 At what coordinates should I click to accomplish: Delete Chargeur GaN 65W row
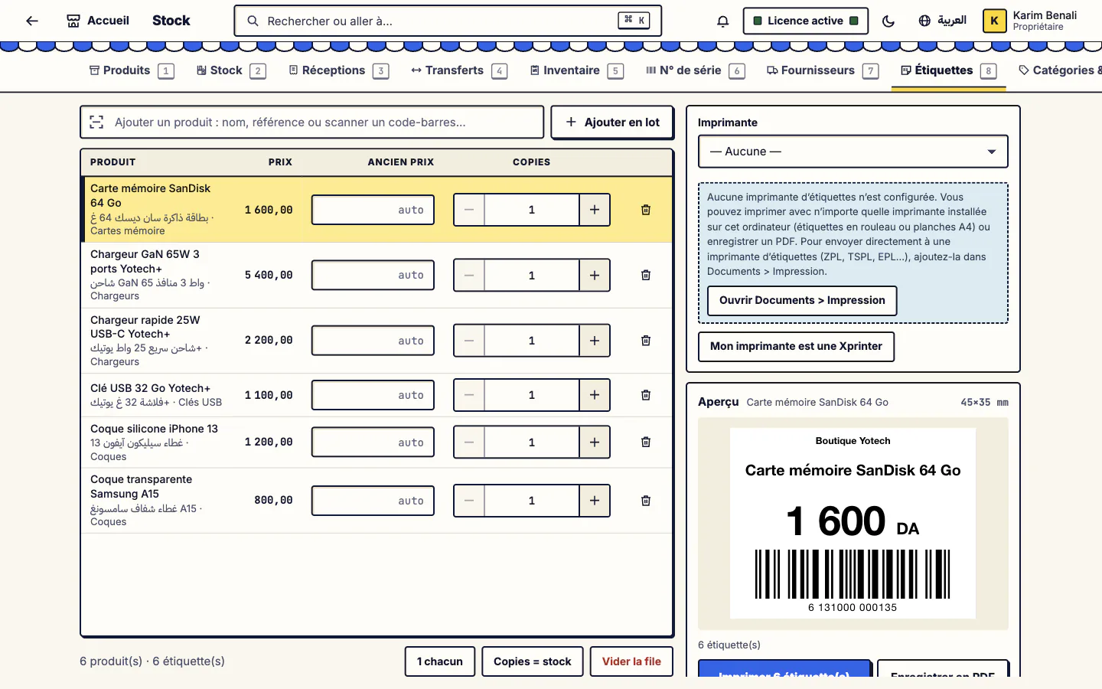[x=646, y=276]
